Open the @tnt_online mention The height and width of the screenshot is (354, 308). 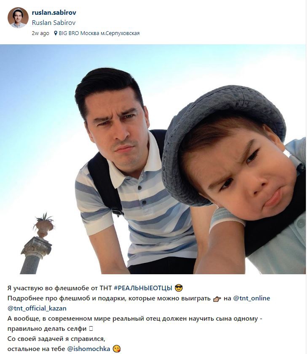coord(252,298)
